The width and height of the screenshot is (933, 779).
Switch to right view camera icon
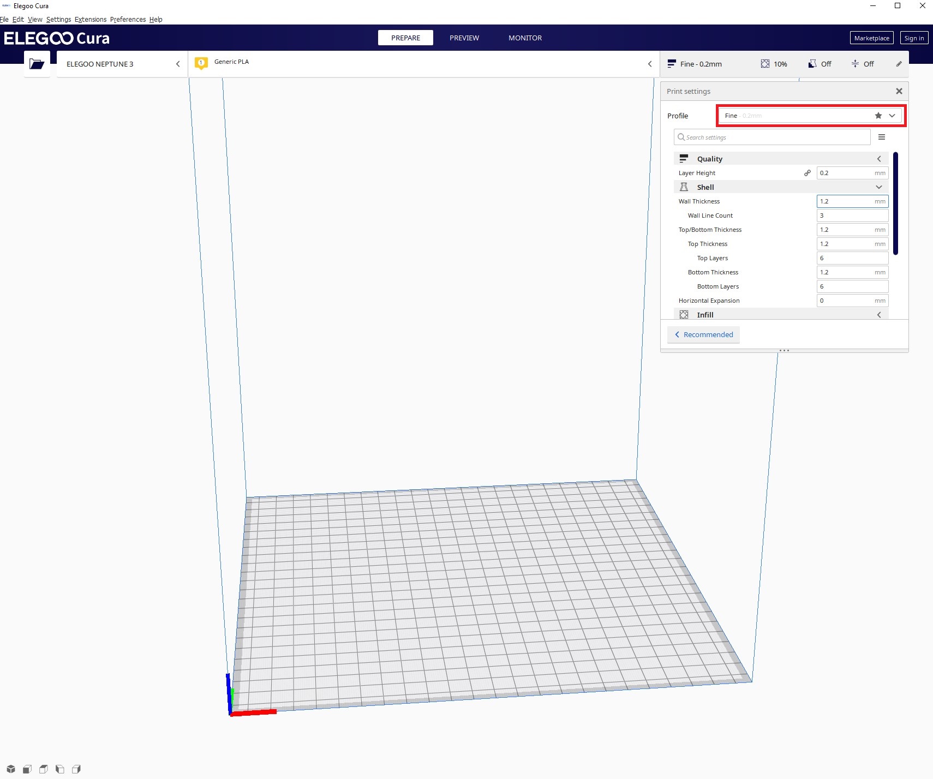pyautogui.click(x=76, y=769)
